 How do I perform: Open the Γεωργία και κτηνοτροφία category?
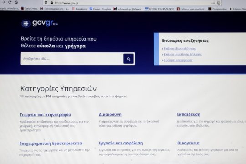[x=46, y=115]
